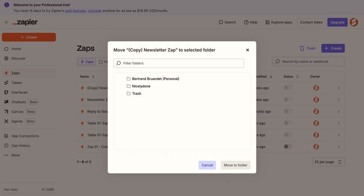Confirm with Move to folder button

[x=235, y=165]
